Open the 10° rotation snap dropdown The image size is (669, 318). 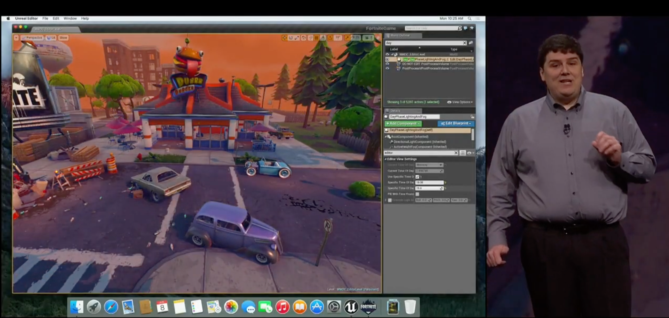click(338, 38)
